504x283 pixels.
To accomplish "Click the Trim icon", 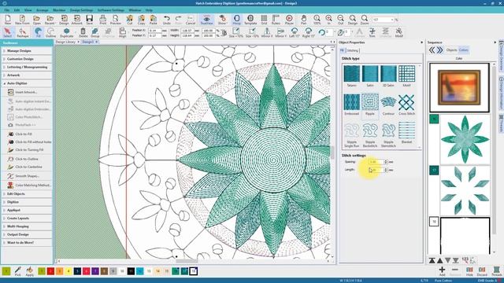I will (x=372, y=32).
